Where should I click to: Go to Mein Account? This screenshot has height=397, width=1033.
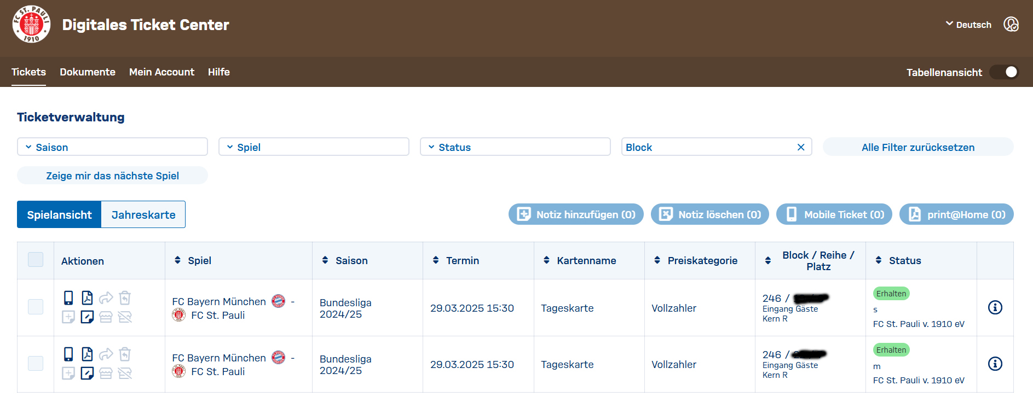click(161, 72)
